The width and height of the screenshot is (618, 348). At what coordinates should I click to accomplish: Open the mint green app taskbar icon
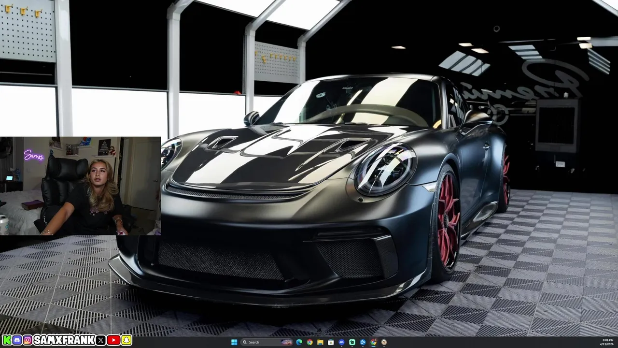pos(352,342)
